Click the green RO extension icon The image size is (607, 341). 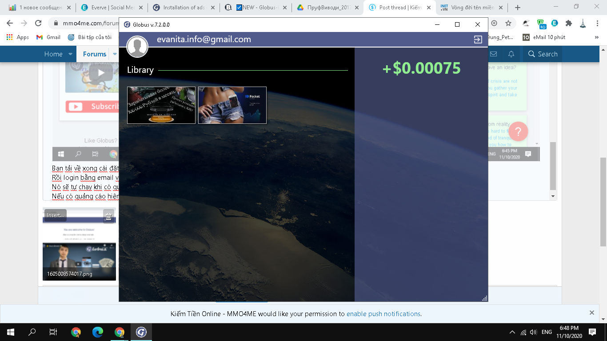(541, 24)
